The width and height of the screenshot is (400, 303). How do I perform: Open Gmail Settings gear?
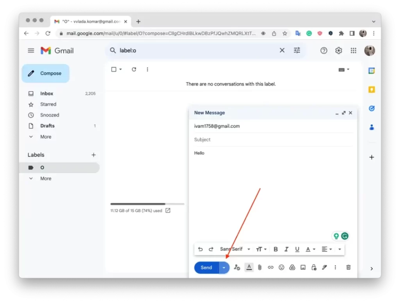tap(339, 50)
